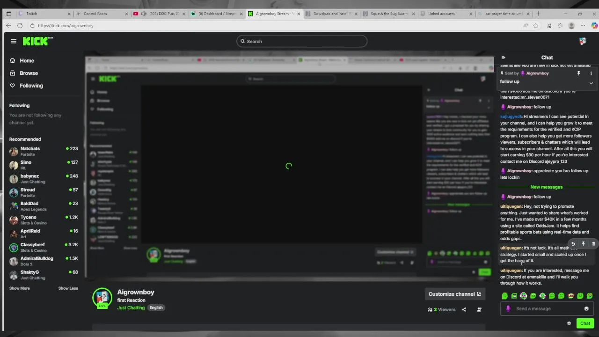Open Customize channel
The height and width of the screenshot is (337, 599).
pos(454,294)
